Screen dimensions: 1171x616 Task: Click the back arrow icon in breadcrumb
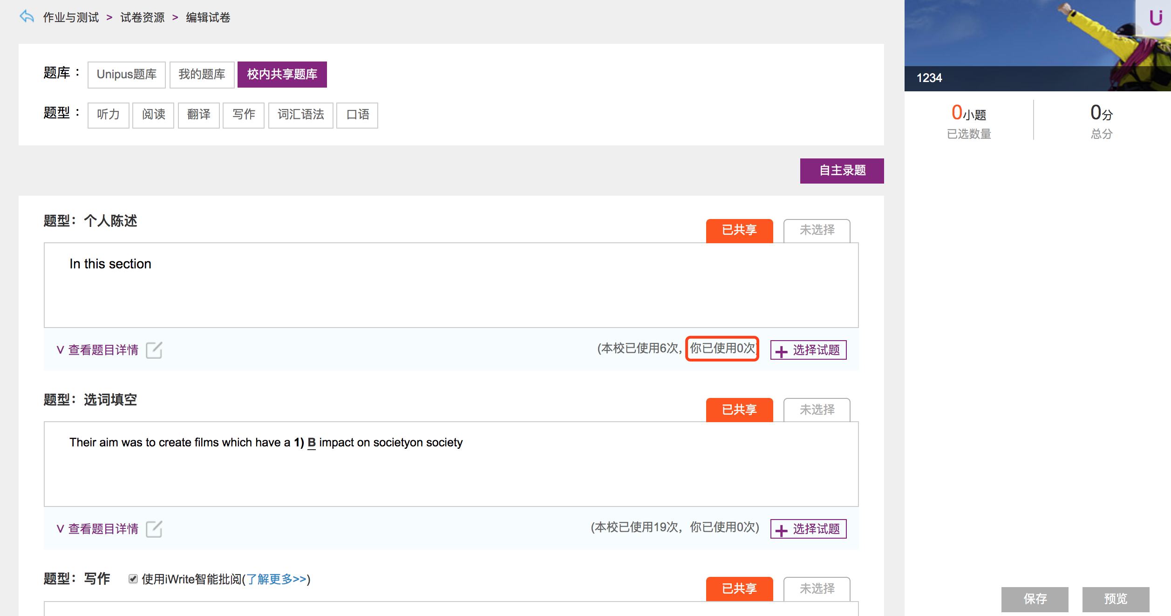click(x=27, y=17)
